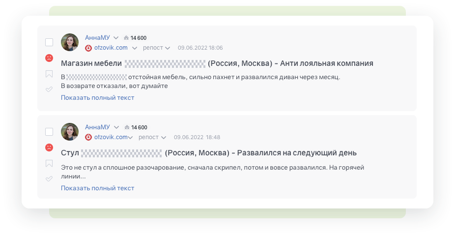Viewport: 455px width, 236px height.
Task: Mark the Магазин мебели review as processed with checkmark
Action: 49,89
